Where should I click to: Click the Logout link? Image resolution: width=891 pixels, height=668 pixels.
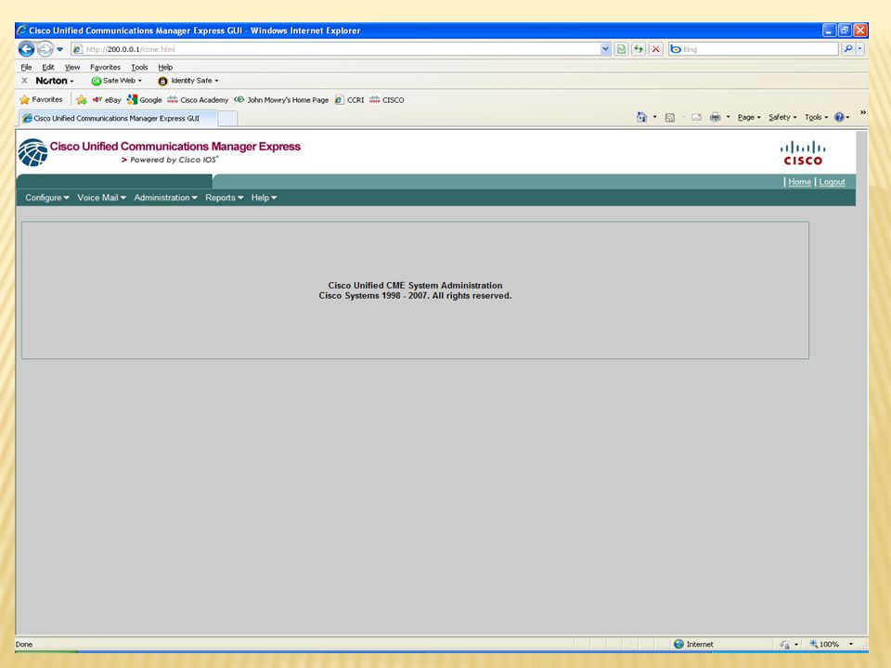coord(832,182)
